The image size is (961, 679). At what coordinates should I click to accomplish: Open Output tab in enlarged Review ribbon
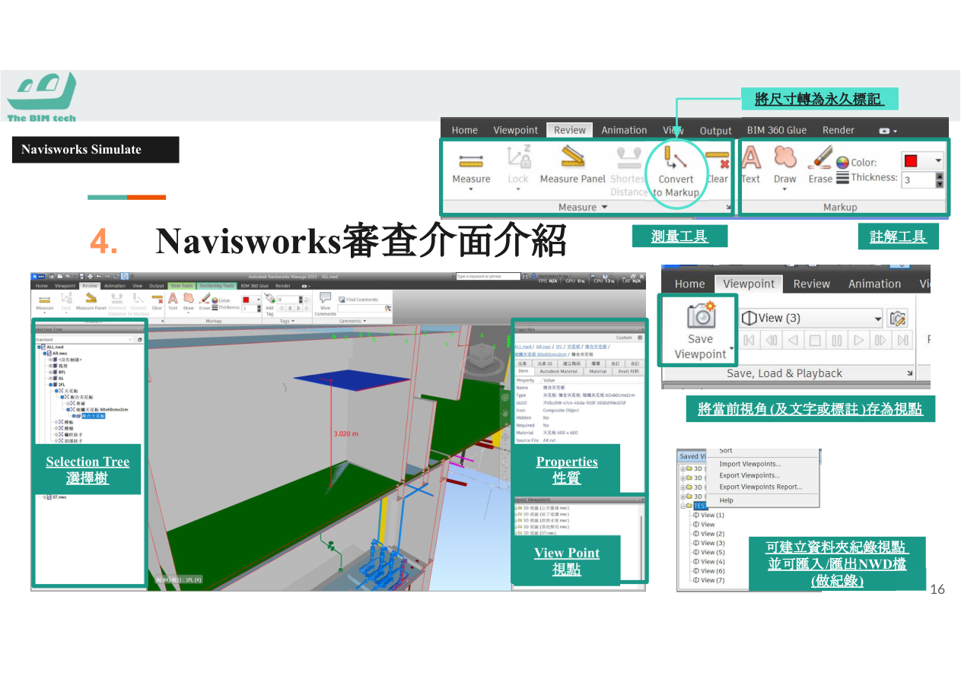point(715,131)
